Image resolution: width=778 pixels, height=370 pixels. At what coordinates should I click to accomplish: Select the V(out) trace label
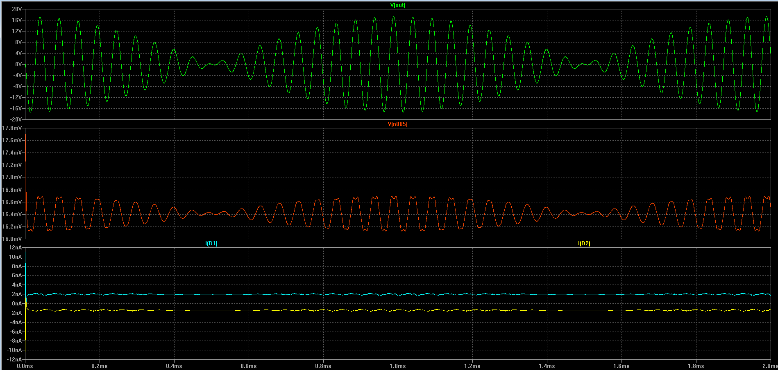397,5
